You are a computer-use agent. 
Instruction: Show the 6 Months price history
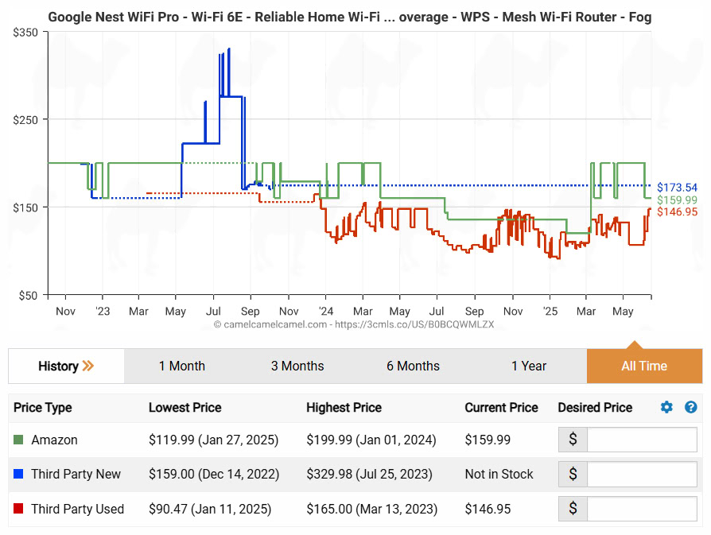pos(413,366)
